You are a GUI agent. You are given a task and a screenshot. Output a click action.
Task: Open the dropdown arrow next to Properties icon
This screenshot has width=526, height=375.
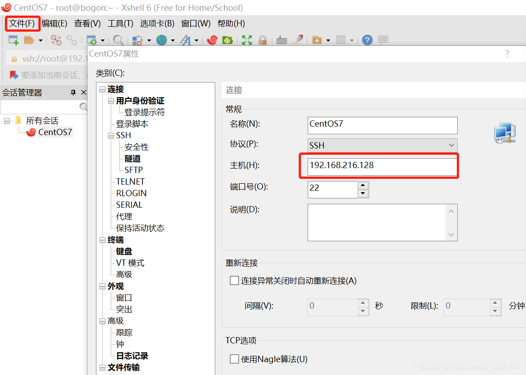click(x=103, y=41)
